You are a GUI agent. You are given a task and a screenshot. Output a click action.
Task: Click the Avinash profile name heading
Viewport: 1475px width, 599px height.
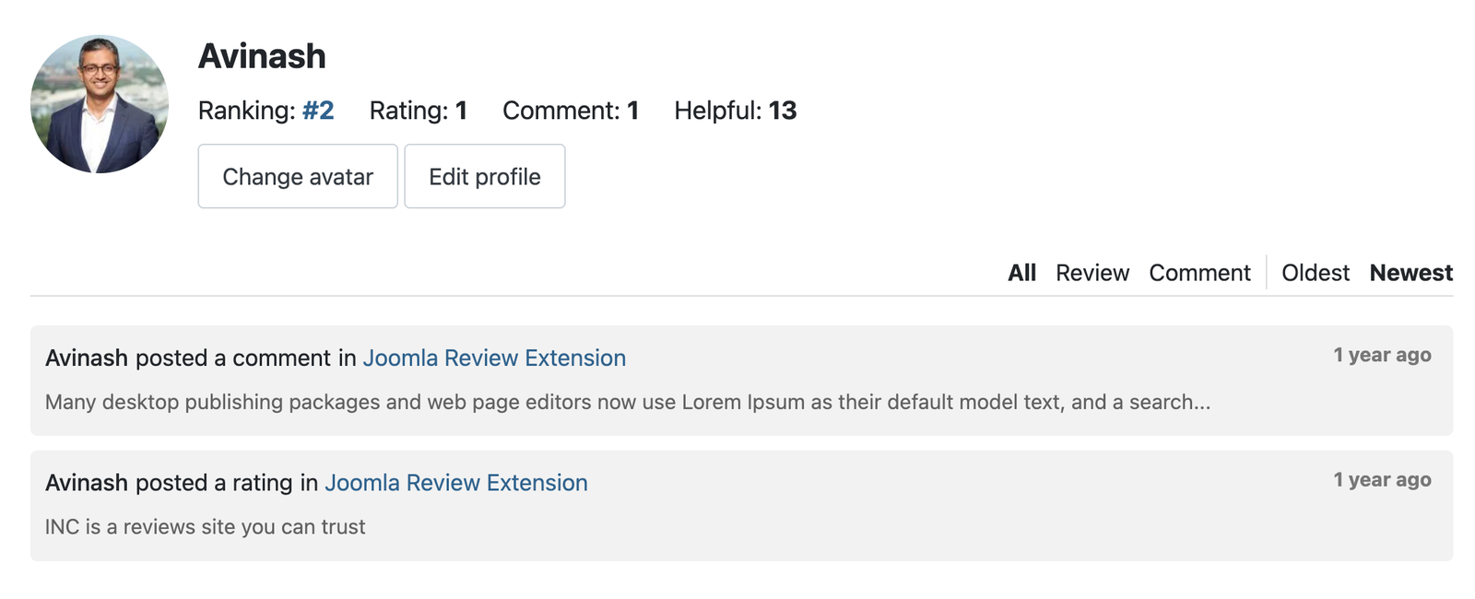click(261, 55)
